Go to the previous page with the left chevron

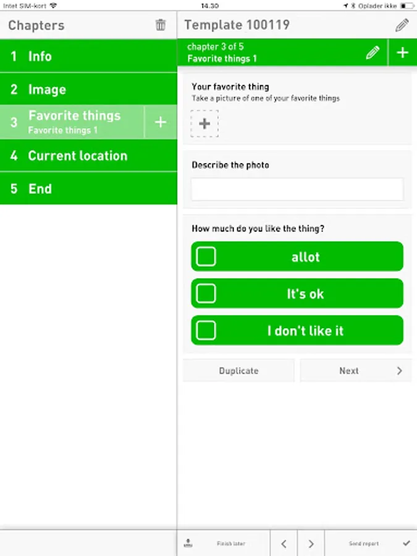[284, 544]
